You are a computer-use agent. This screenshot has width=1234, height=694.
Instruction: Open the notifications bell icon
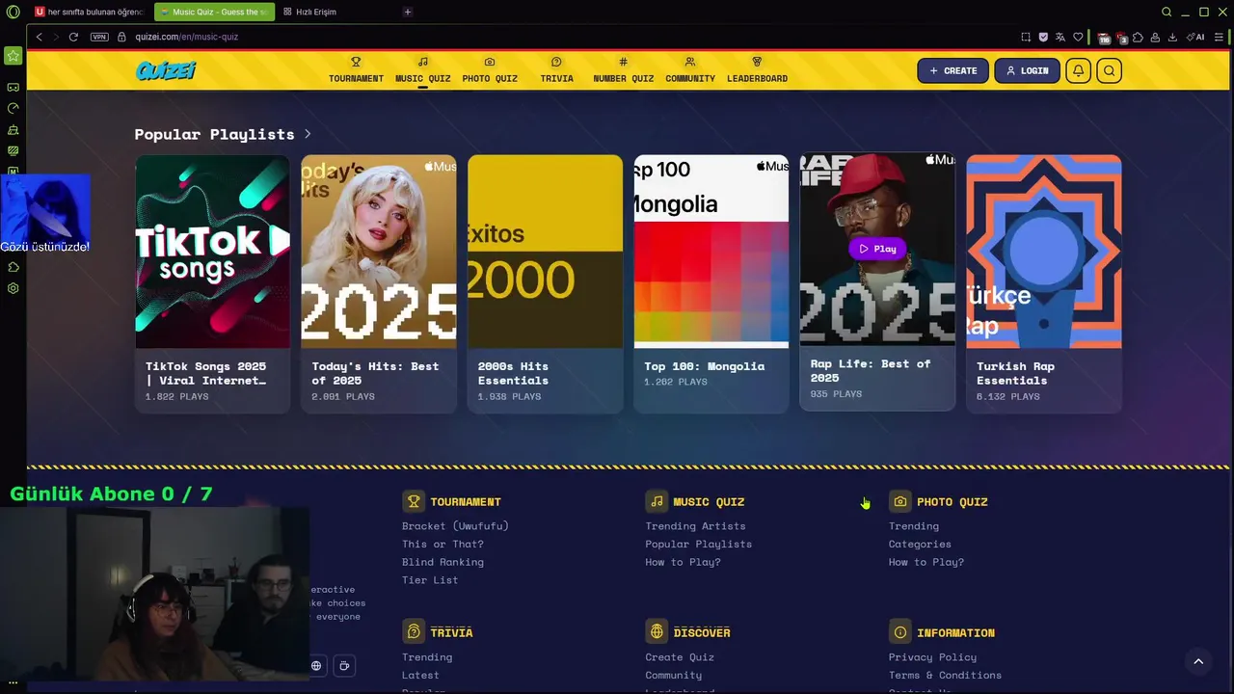tap(1078, 70)
